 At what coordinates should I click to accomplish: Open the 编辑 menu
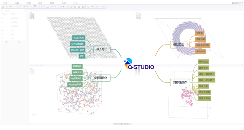click(x=17, y=3)
